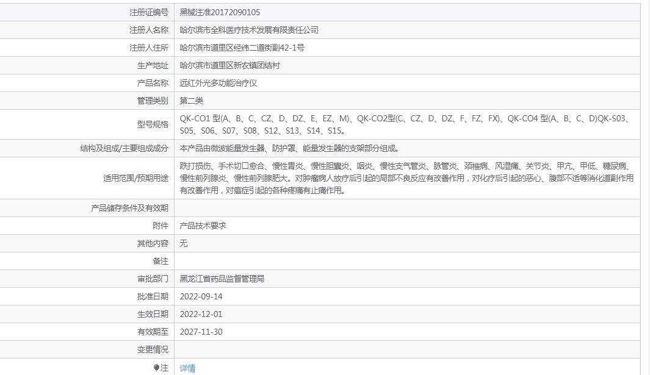Select registration number 黑械注准20172090105
Viewport: 650px width, 375px height.
[220, 12]
